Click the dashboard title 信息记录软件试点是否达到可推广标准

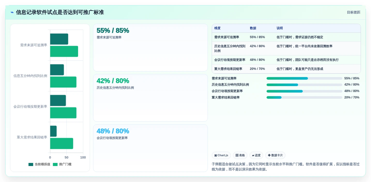click(x=60, y=12)
